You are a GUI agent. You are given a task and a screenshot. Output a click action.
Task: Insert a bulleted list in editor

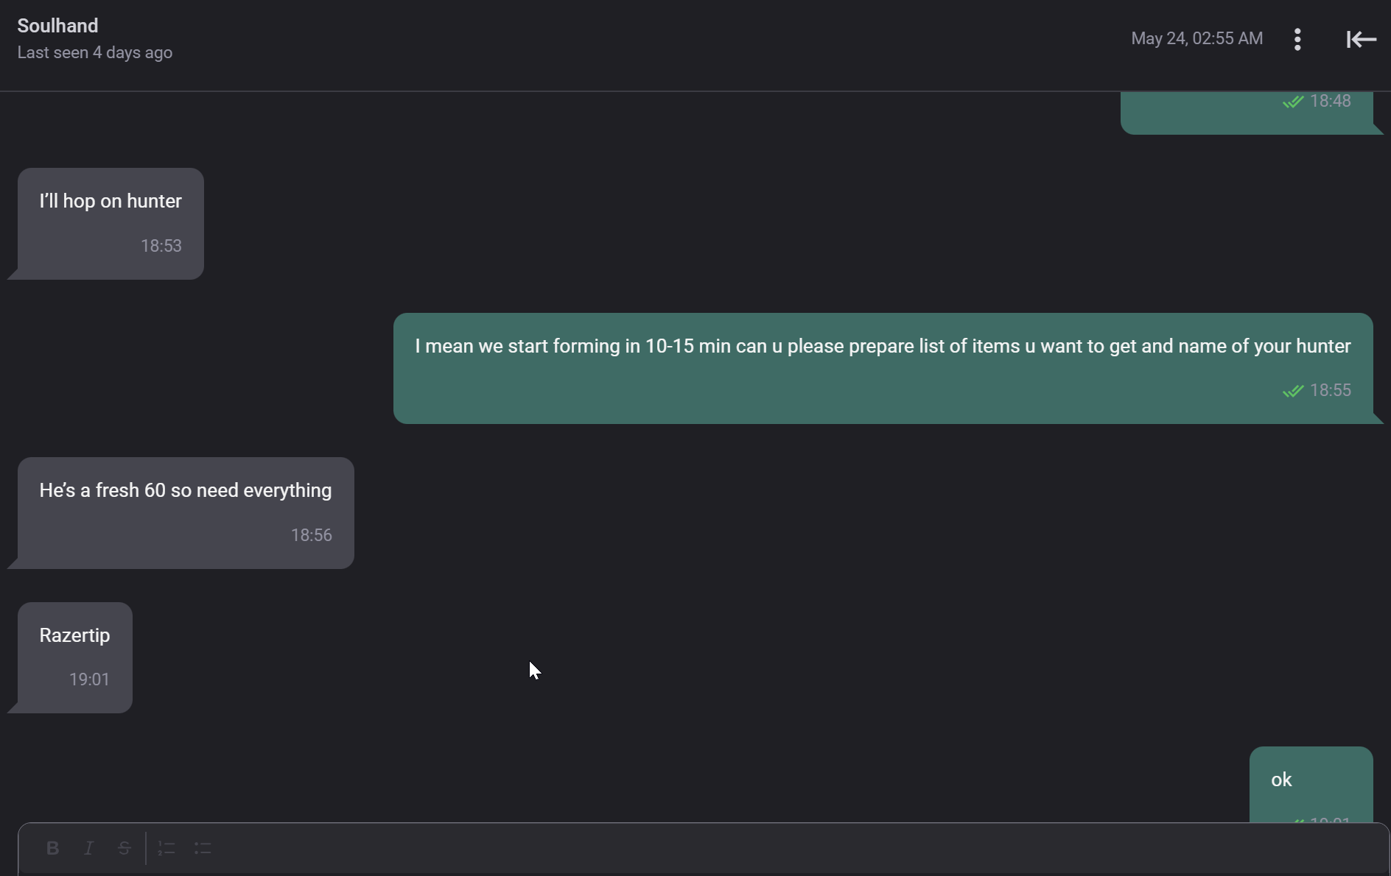tap(203, 848)
